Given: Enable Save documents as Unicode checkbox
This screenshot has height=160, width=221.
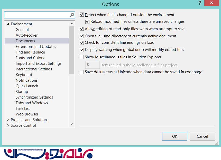Looking at the screenshot, I should tap(82, 72).
